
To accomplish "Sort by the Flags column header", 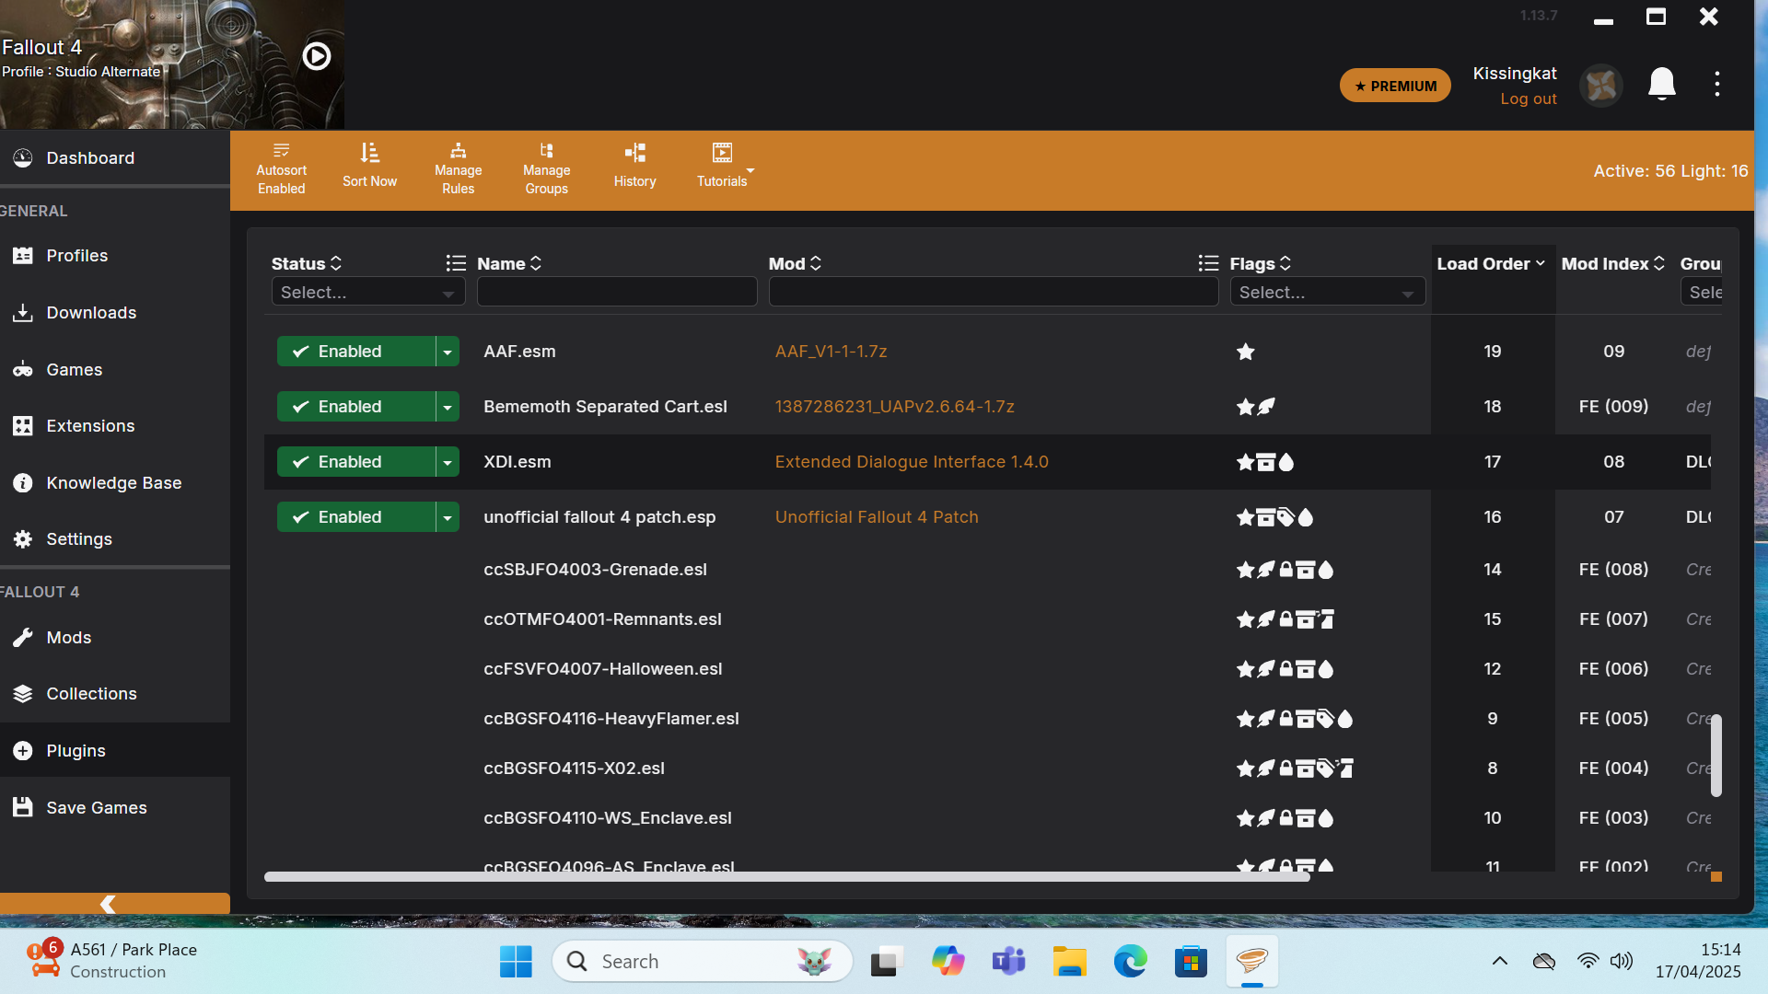I will pyautogui.click(x=1260, y=264).
